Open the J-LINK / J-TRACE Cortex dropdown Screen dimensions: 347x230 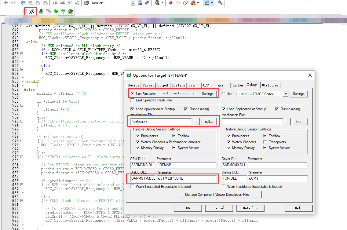[x=286, y=94]
